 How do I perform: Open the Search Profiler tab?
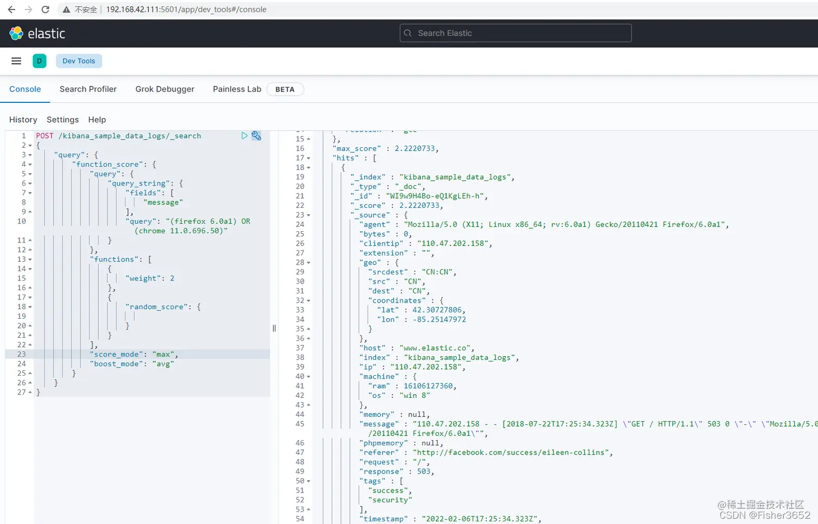88,89
